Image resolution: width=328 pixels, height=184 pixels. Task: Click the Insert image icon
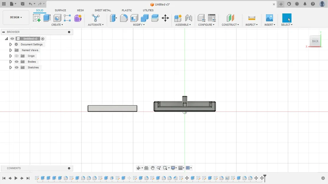tap(269, 18)
